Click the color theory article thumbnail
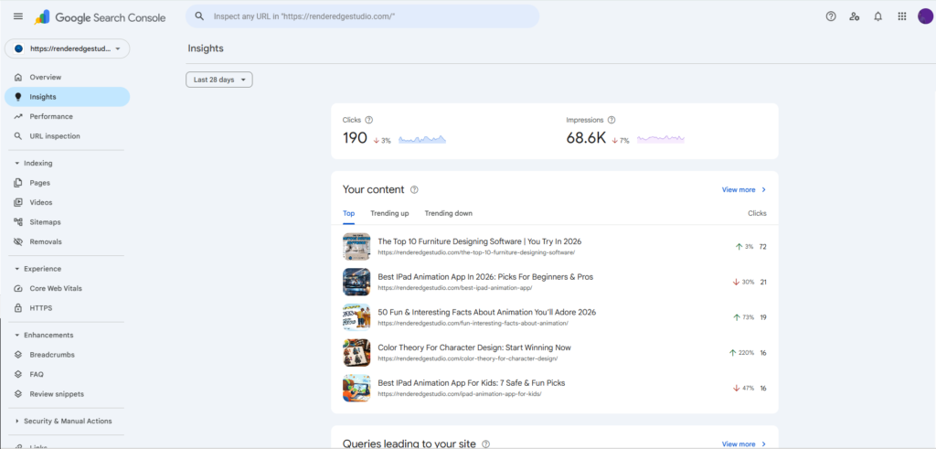This screenshot has height=449, width=936. tap(356, 352)
